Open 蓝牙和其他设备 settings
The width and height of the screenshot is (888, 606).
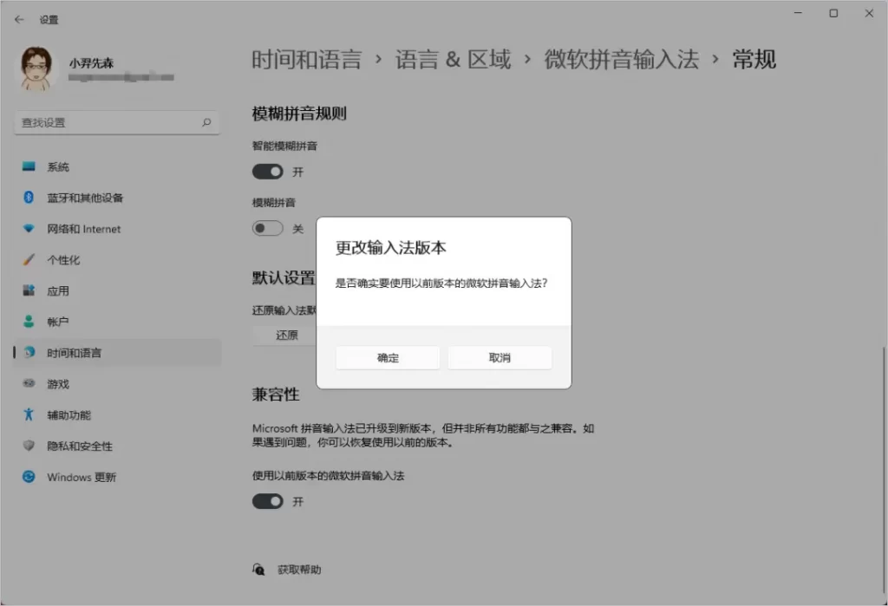tap(28, 198)
